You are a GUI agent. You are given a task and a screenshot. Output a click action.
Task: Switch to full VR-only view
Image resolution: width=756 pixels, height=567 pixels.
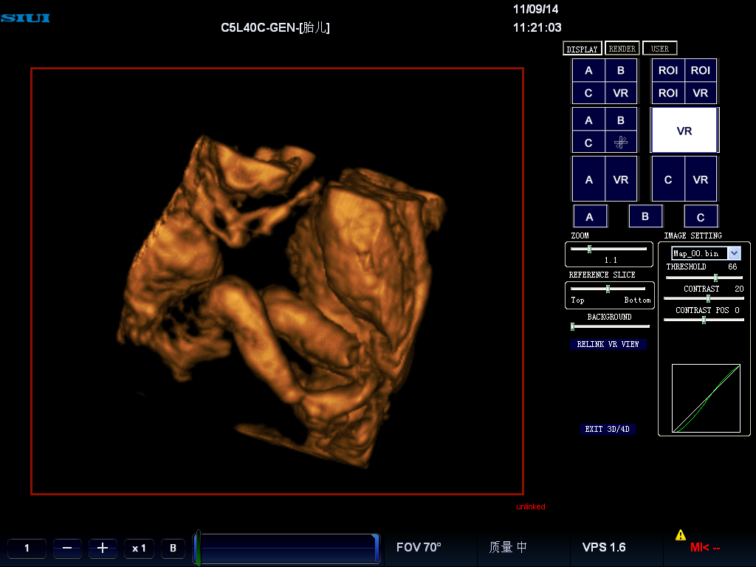point(684,131)
